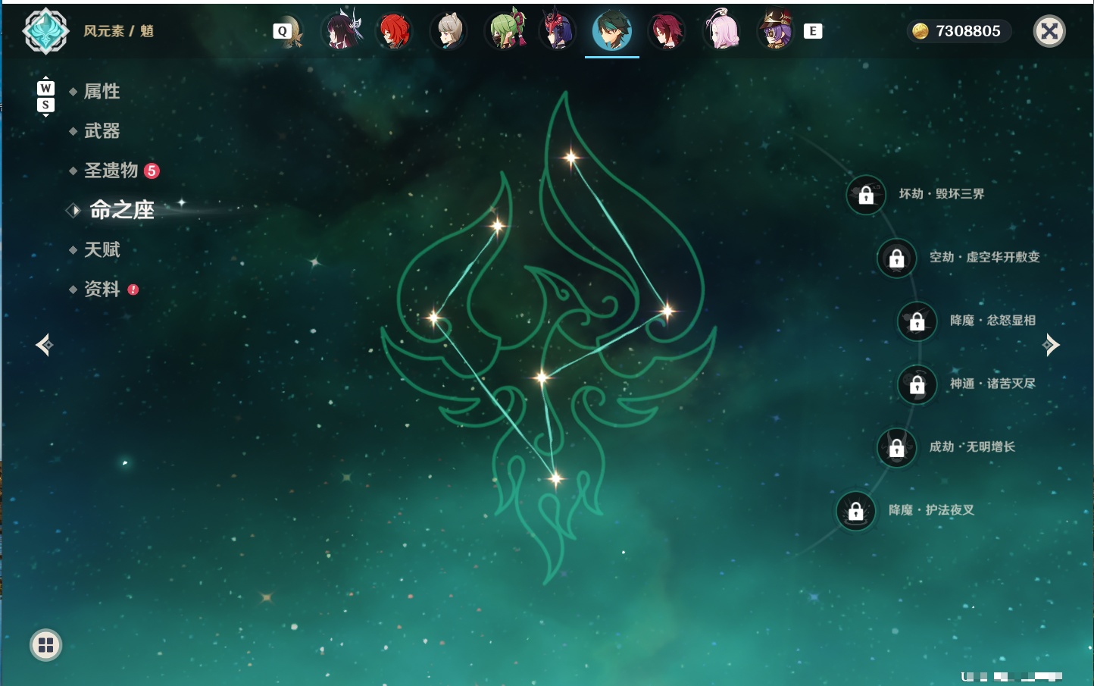Click the red 5 badge on 圣遗物
This screenshot has width=1094, height=686.
[x=152, y=171]
